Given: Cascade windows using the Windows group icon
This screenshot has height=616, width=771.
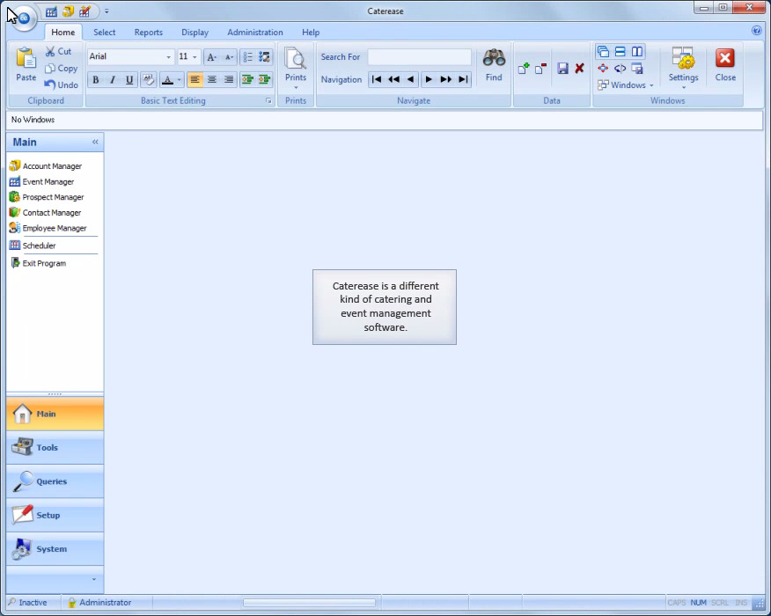Looking at the screenshot, I should click(603, 52).
